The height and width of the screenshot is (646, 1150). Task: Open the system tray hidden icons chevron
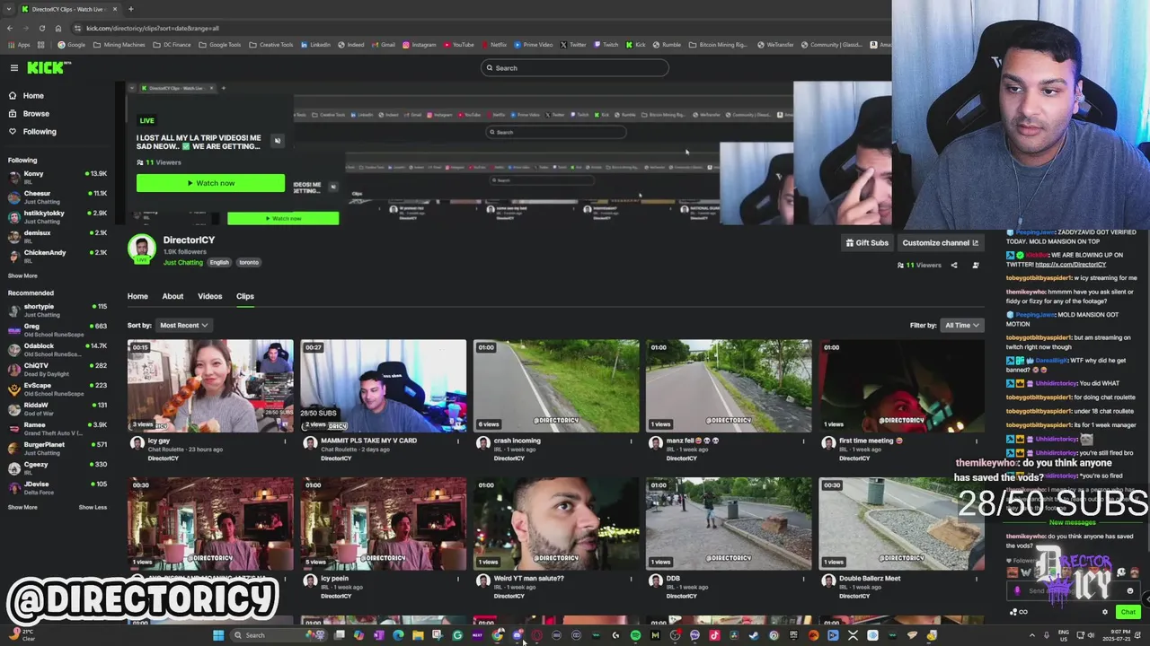(1031, 635)
